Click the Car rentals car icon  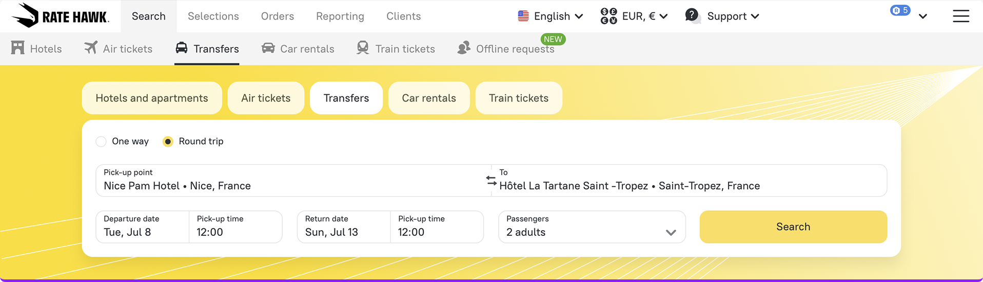tap(268, 48)
